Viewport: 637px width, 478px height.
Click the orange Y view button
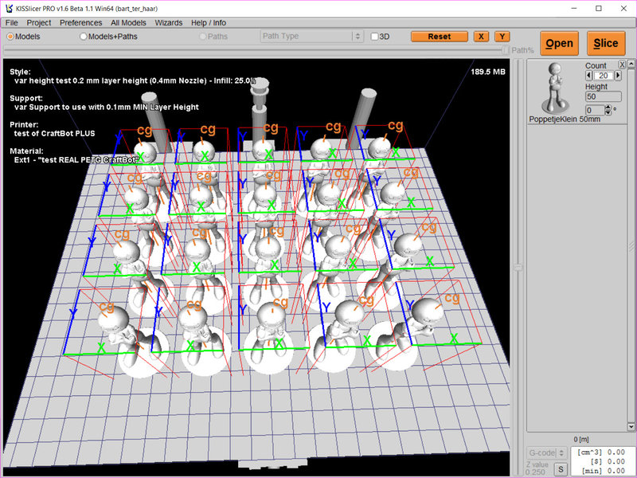[x=502, y=37]
